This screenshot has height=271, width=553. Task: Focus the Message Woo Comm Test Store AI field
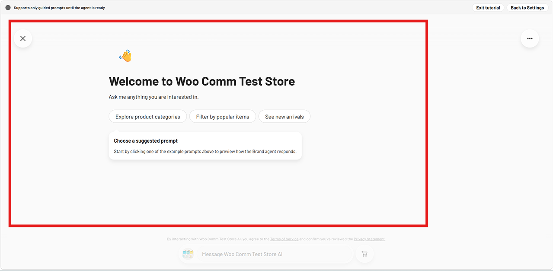[275, 254]
